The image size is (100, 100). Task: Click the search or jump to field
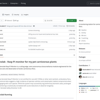[93, 4]
